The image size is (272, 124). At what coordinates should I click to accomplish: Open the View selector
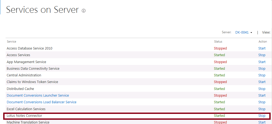[x=266, y=32]
